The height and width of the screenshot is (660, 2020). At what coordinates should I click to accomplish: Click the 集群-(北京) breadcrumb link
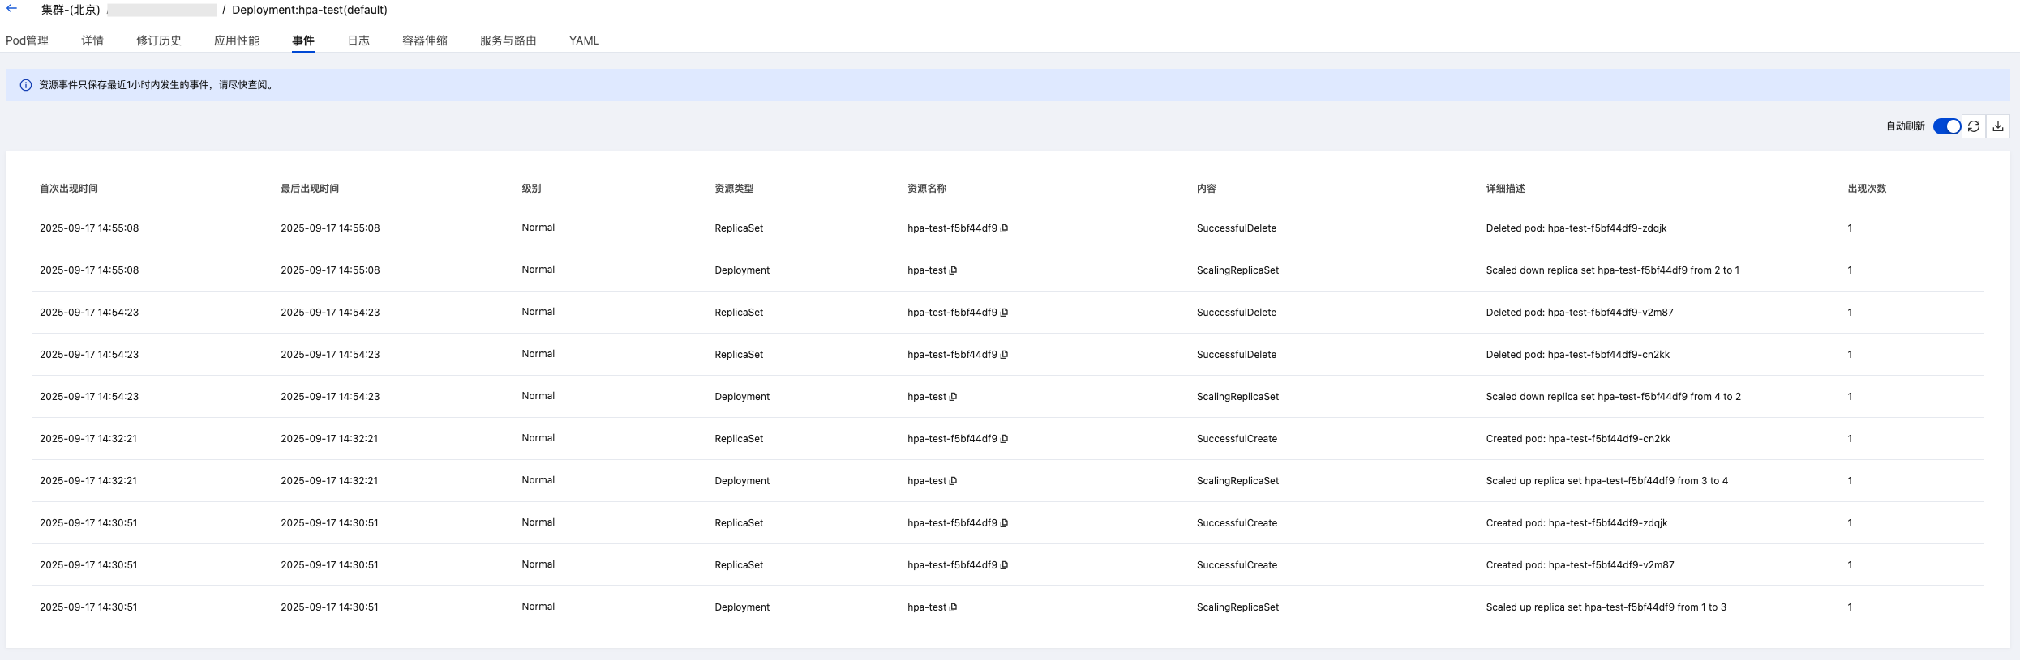pyautogui.click(x=71, y=10)
